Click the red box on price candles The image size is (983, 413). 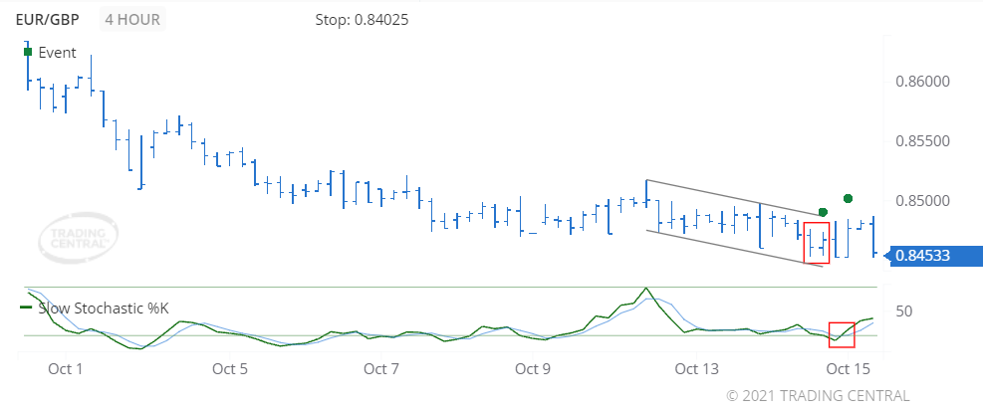coord(817,243)
